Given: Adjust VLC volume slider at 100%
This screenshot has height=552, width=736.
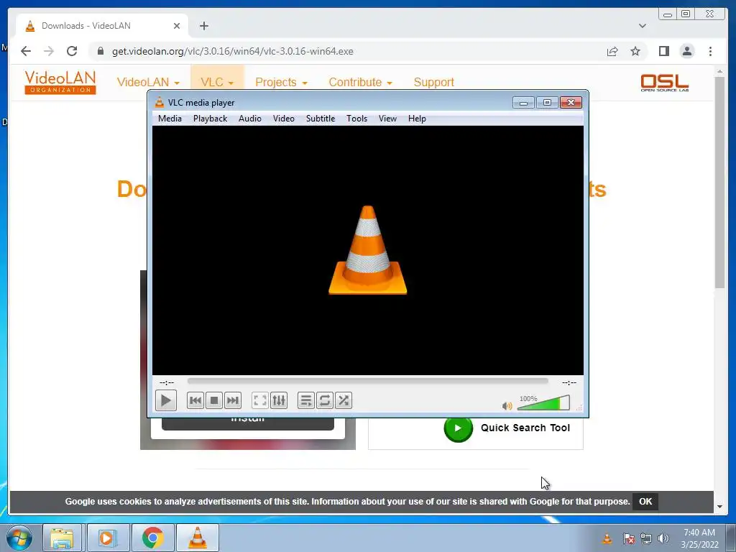Looking at the screenshot, I should click(x=543, y=402).
